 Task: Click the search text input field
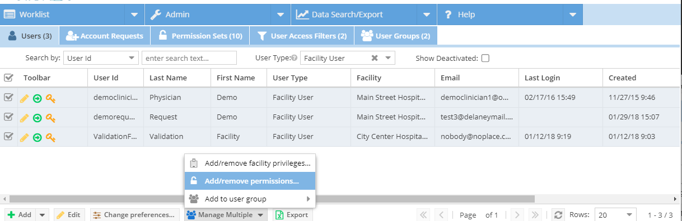(x=189, y=58)
